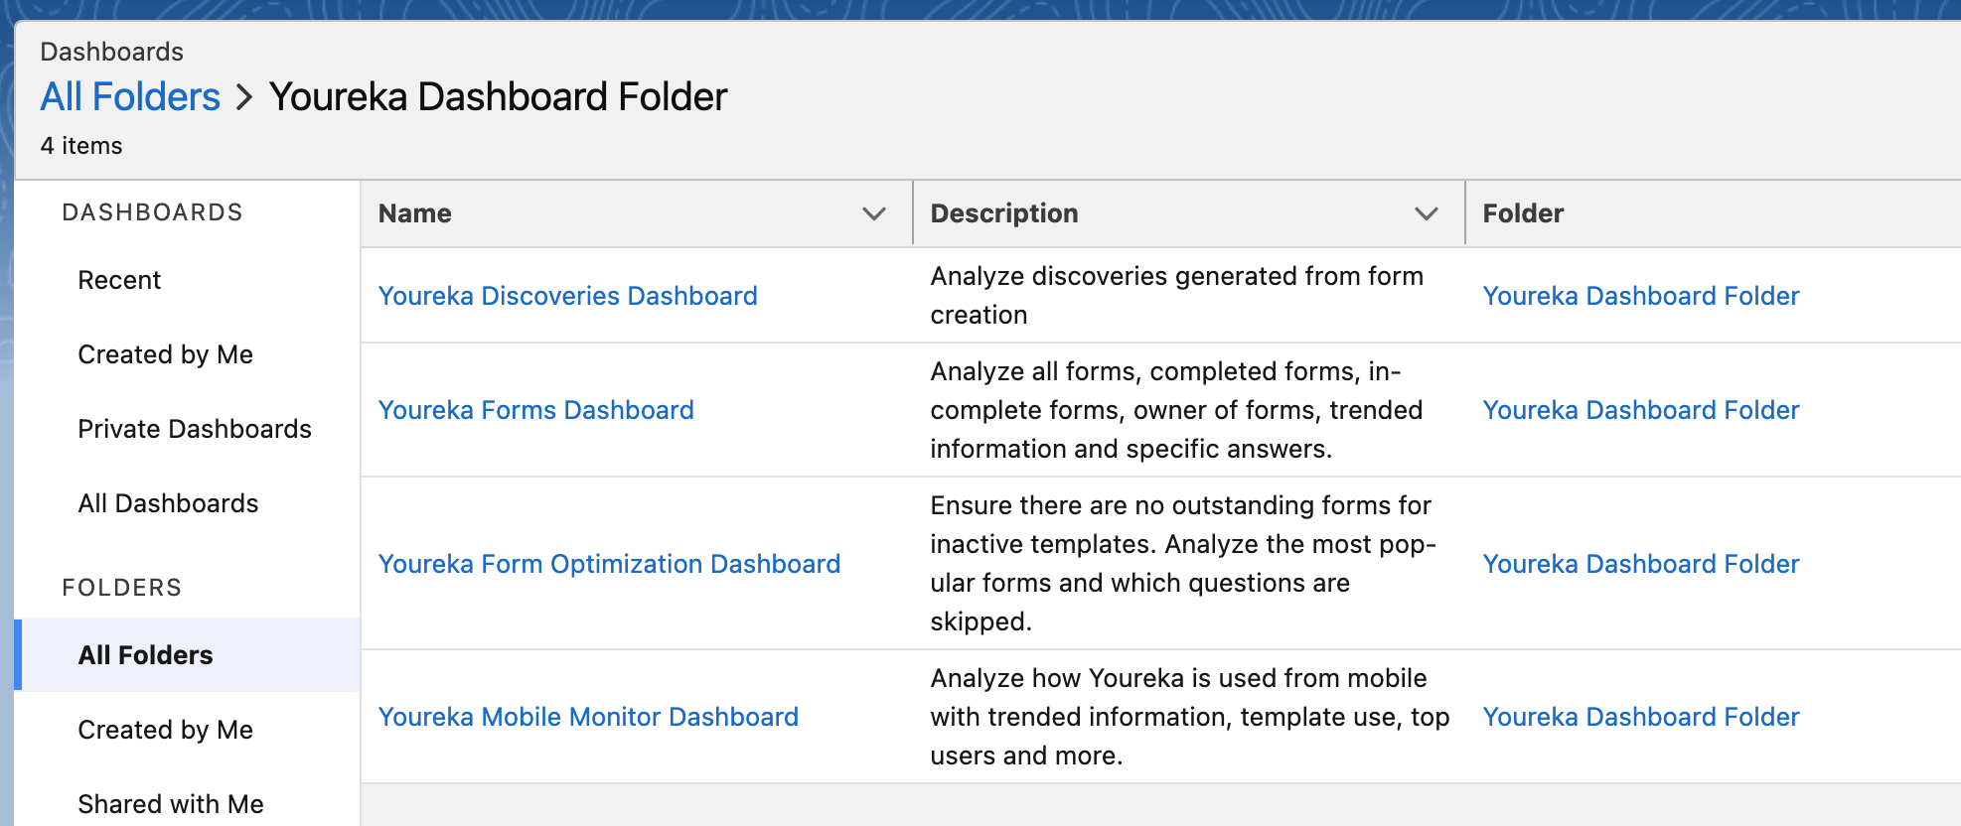The image size is (1961, 826).
Task: Open All Dashboards in sidebar
Action: point(169,503)
